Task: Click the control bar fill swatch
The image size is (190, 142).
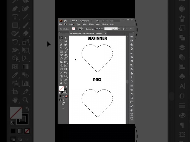Action: (x=74, y=29)
